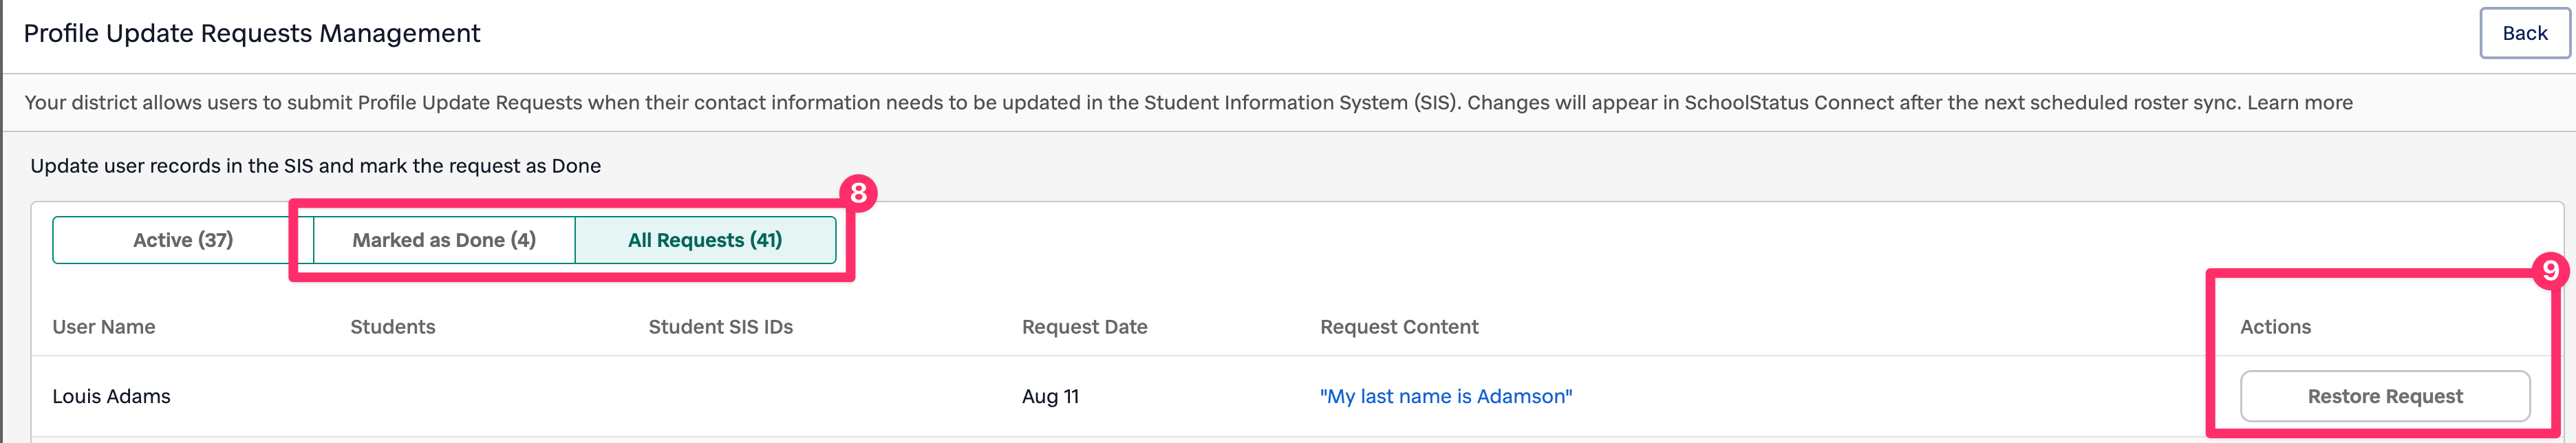Image resolution: width=2576 pixels, height=443 pixels.
Task: Click the Request Date column header
Action: tap(1084, 327)
